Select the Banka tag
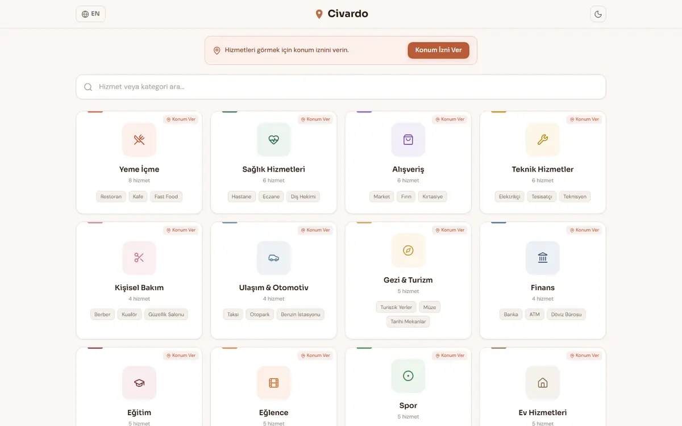Viewport: 682px width, 426px height. pyautogui.click(x=511, y=314)
